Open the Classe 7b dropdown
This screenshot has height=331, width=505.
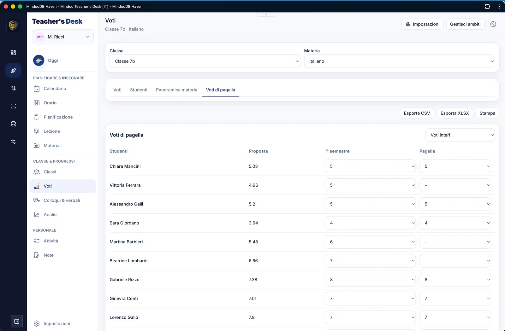tap(205, 61)
